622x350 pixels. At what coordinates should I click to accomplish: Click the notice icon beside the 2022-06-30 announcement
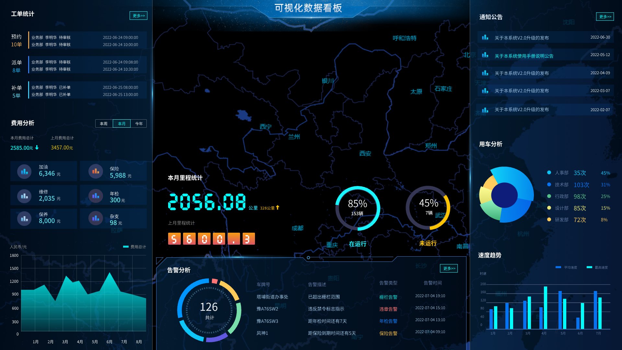pyautogui.click(x=485, y=37)
